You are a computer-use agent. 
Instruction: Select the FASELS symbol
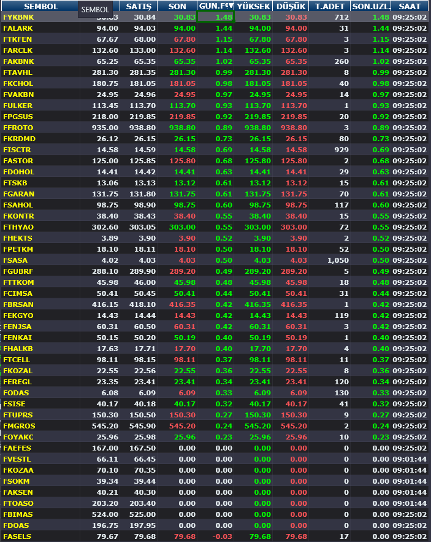[17, 537]
